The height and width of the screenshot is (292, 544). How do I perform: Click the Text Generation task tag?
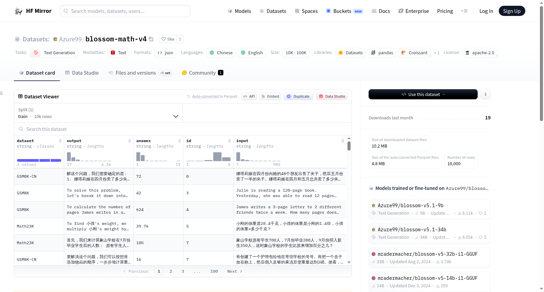point(54,53)
